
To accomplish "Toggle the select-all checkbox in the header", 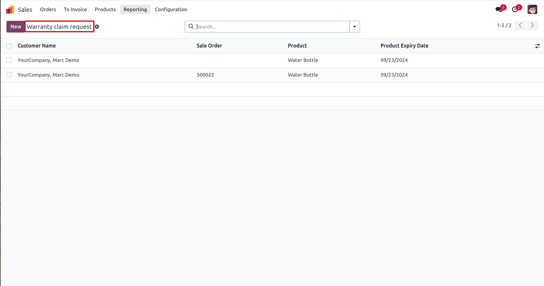I will tap(9, 46).
